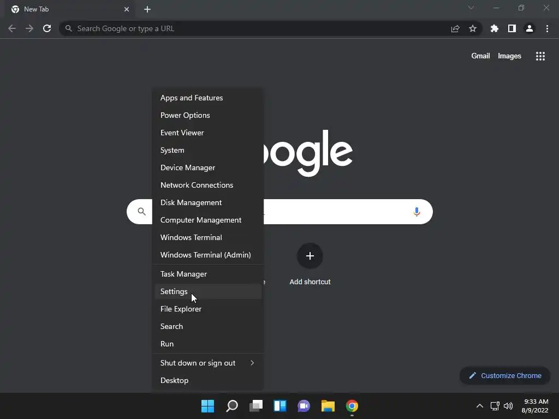Click inside the Google search box
559x419 pixels.
(279, 212)
